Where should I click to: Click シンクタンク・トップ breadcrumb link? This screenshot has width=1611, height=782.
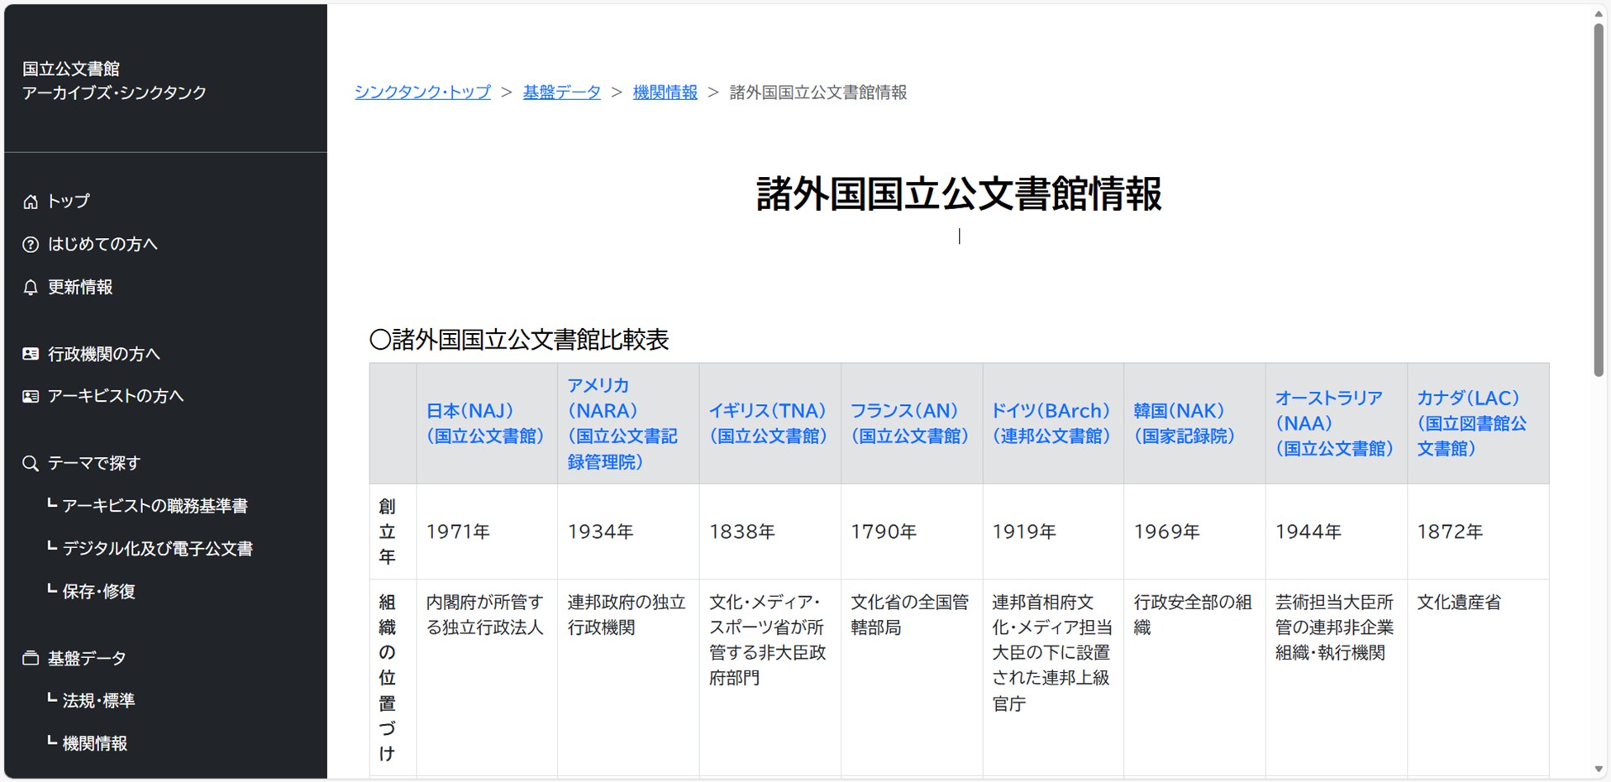(x=422, y=93)
